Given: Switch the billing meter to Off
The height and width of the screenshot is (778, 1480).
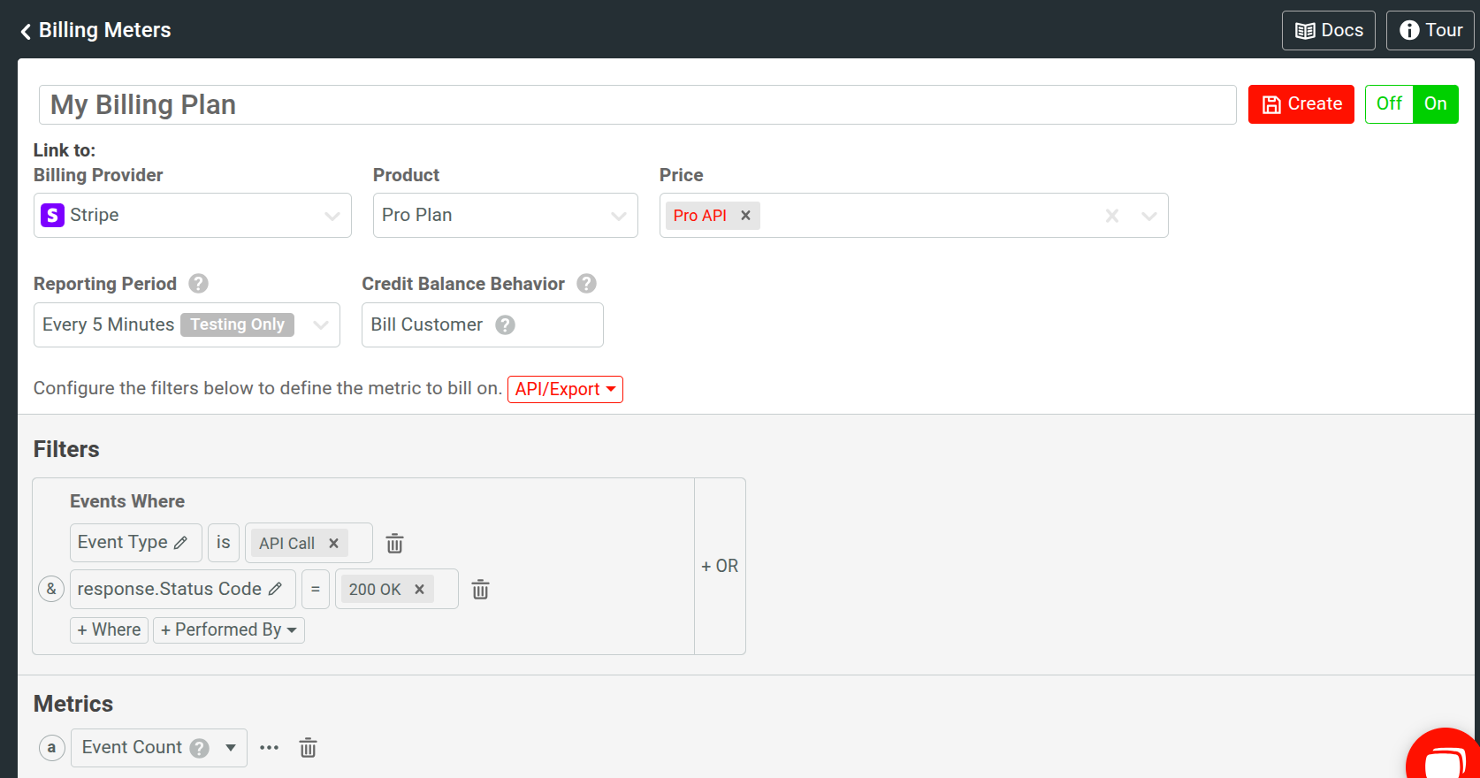Looking at the screenshot, I should click(x=1389, y=104).
